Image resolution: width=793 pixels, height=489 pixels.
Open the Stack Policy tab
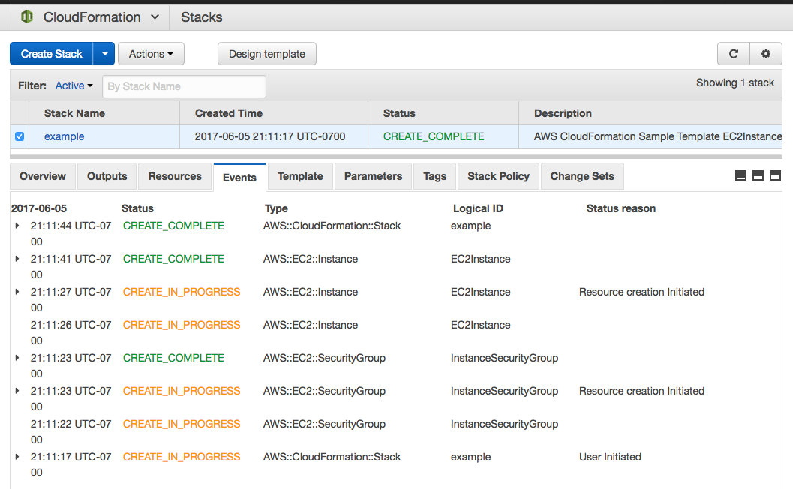498,176
